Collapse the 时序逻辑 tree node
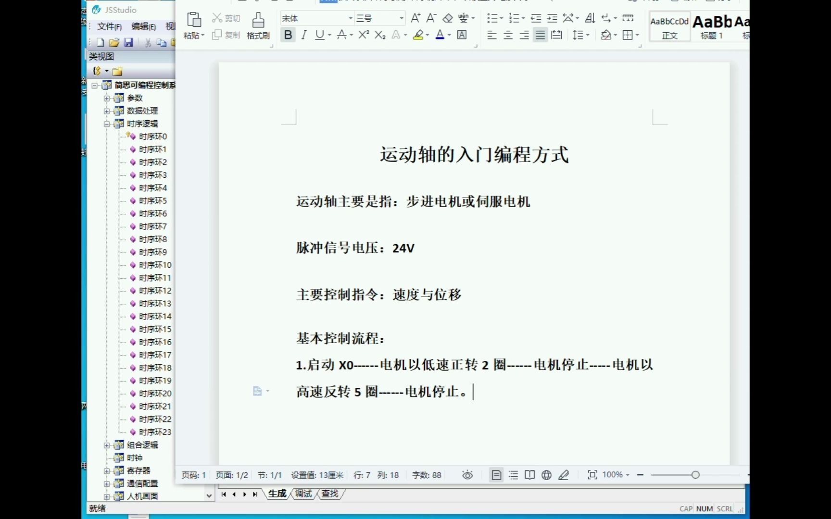The image size is (831, 519). (x=107, y=124)
